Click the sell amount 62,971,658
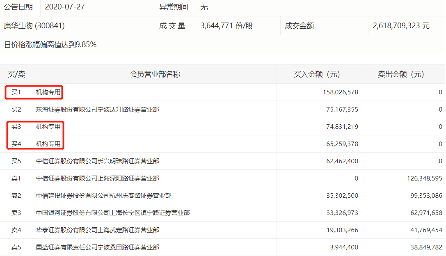 point(426,213)
